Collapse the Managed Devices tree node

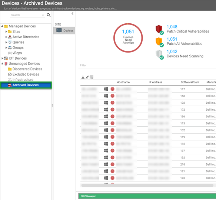click(2, 26)
